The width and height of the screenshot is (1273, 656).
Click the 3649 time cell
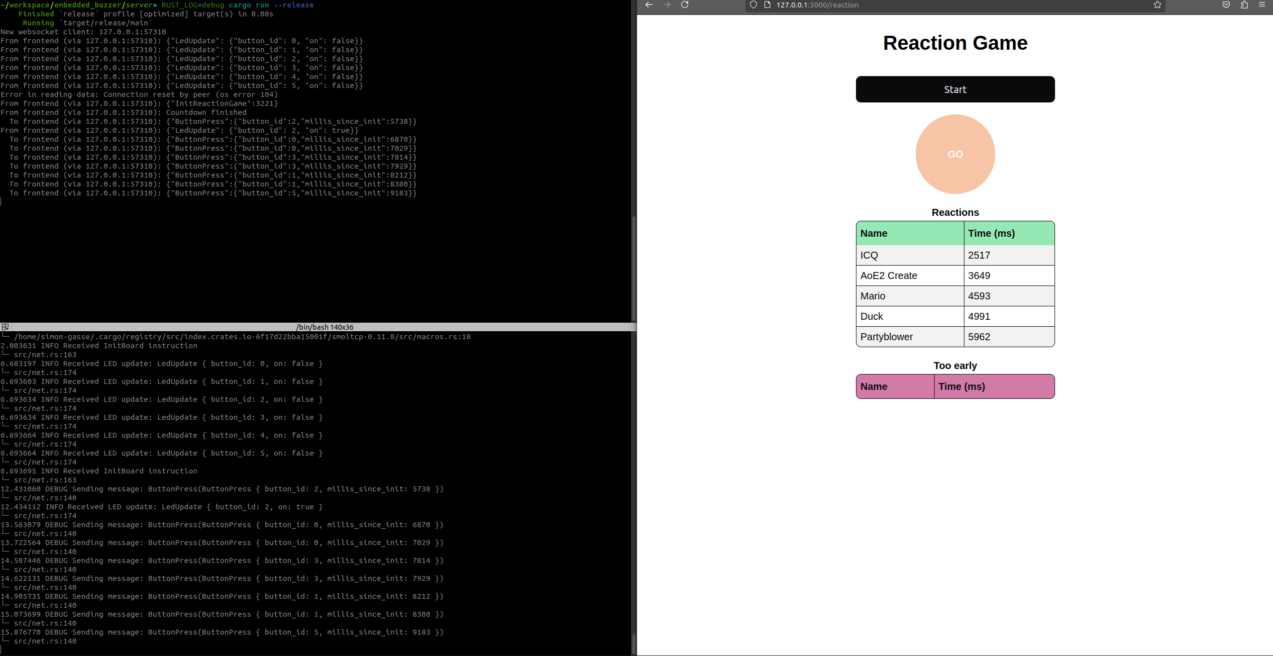click(1009, 276)
